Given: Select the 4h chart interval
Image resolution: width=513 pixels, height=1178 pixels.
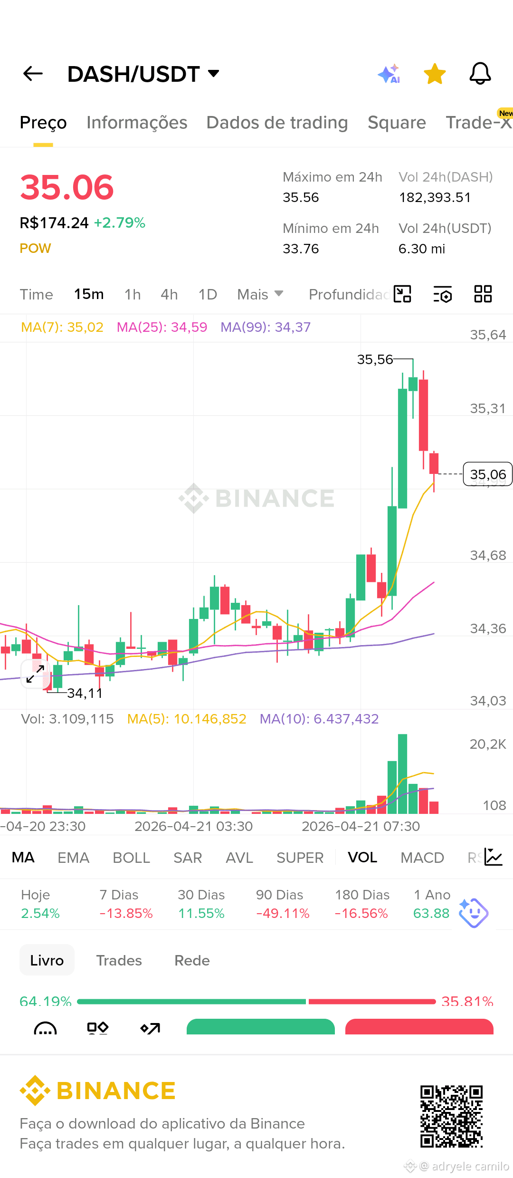Looking at the screenshot, I should [x=169, y=294].
